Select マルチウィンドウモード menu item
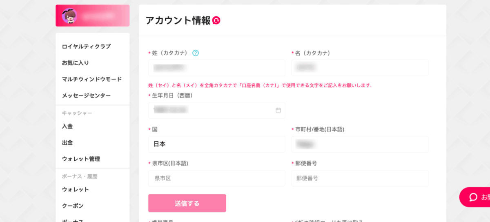This screenshot has width=490, height=222. coord(92,79)
